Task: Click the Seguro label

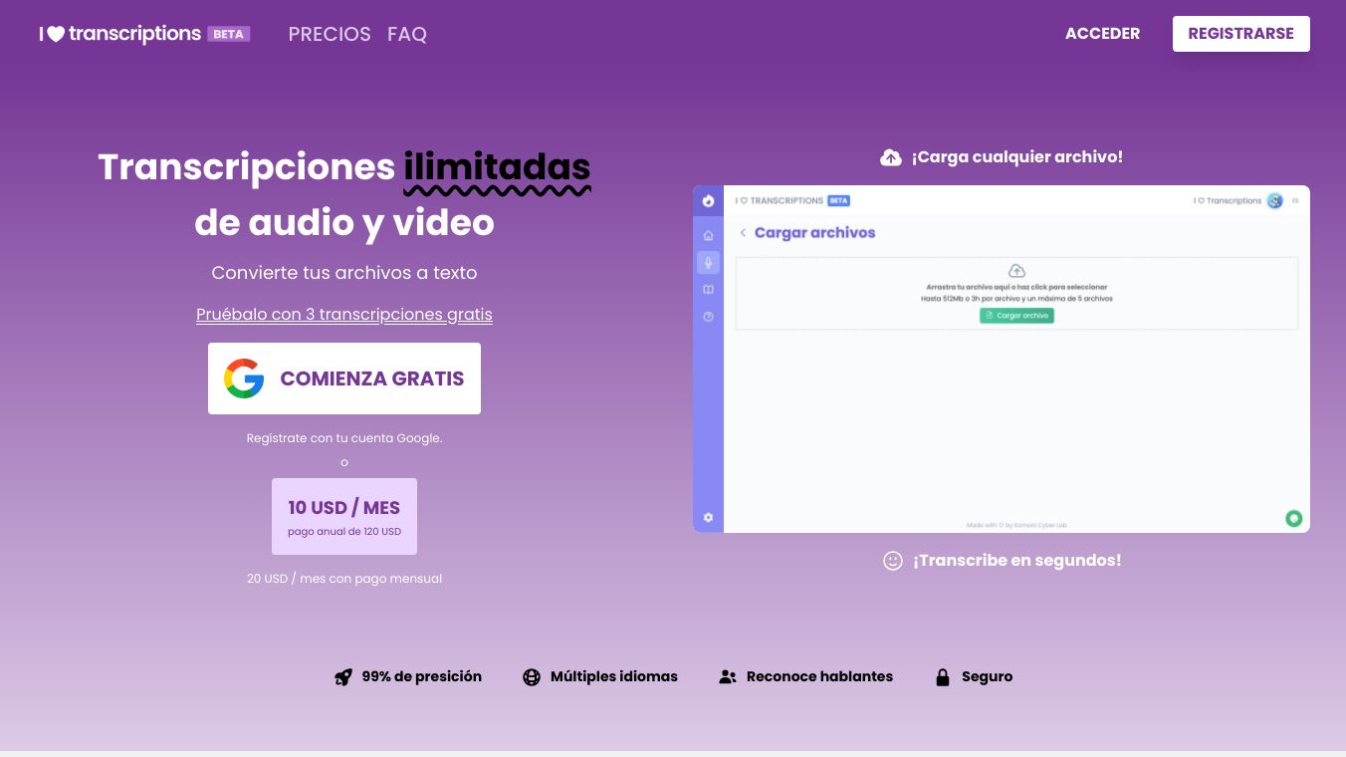Action: point(987,677)
